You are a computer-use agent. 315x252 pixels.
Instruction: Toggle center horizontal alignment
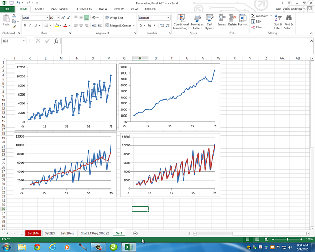[x=81, y=25]
